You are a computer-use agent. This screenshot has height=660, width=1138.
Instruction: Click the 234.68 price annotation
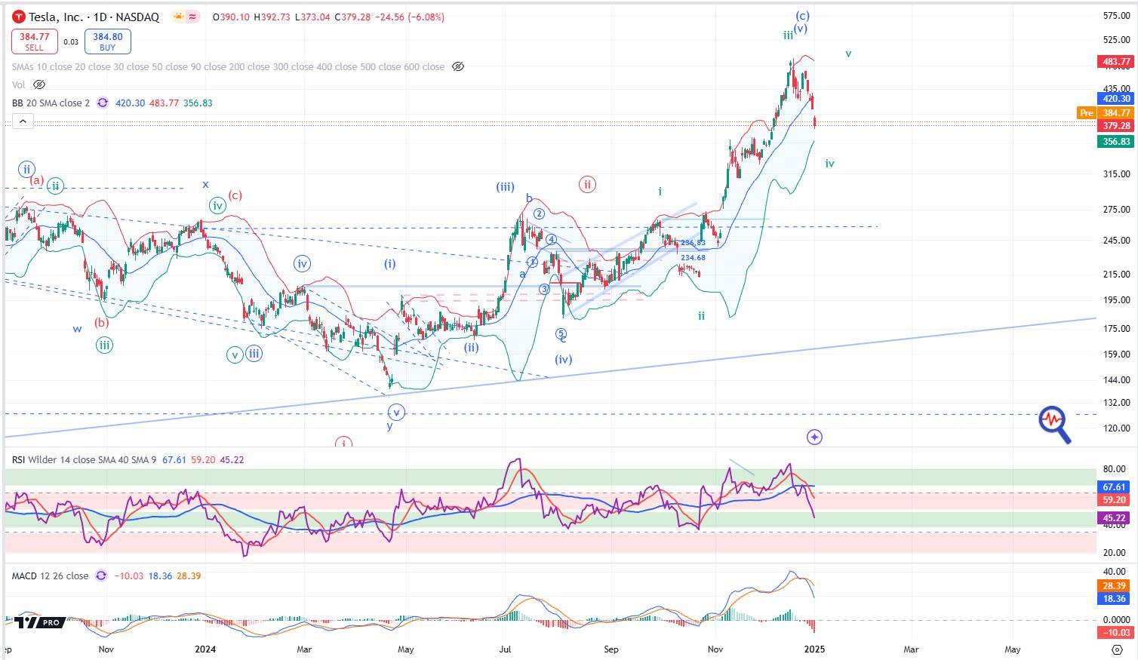(x=693, y=257)
